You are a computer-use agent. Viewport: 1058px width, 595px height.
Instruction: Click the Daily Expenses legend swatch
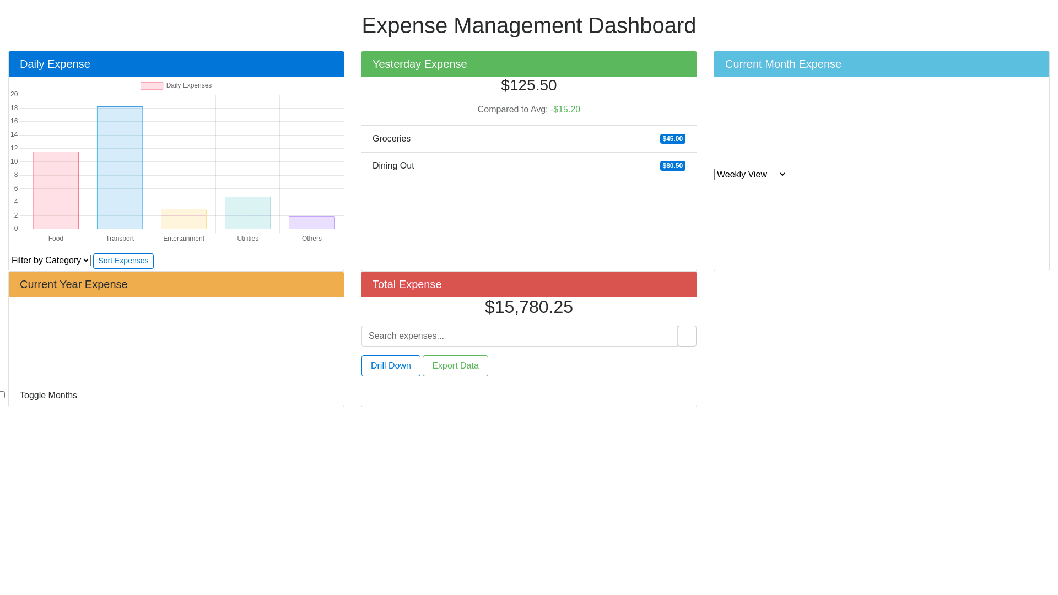[x=152, y=86]
